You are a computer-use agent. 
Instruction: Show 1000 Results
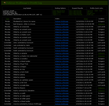(76, 15)
